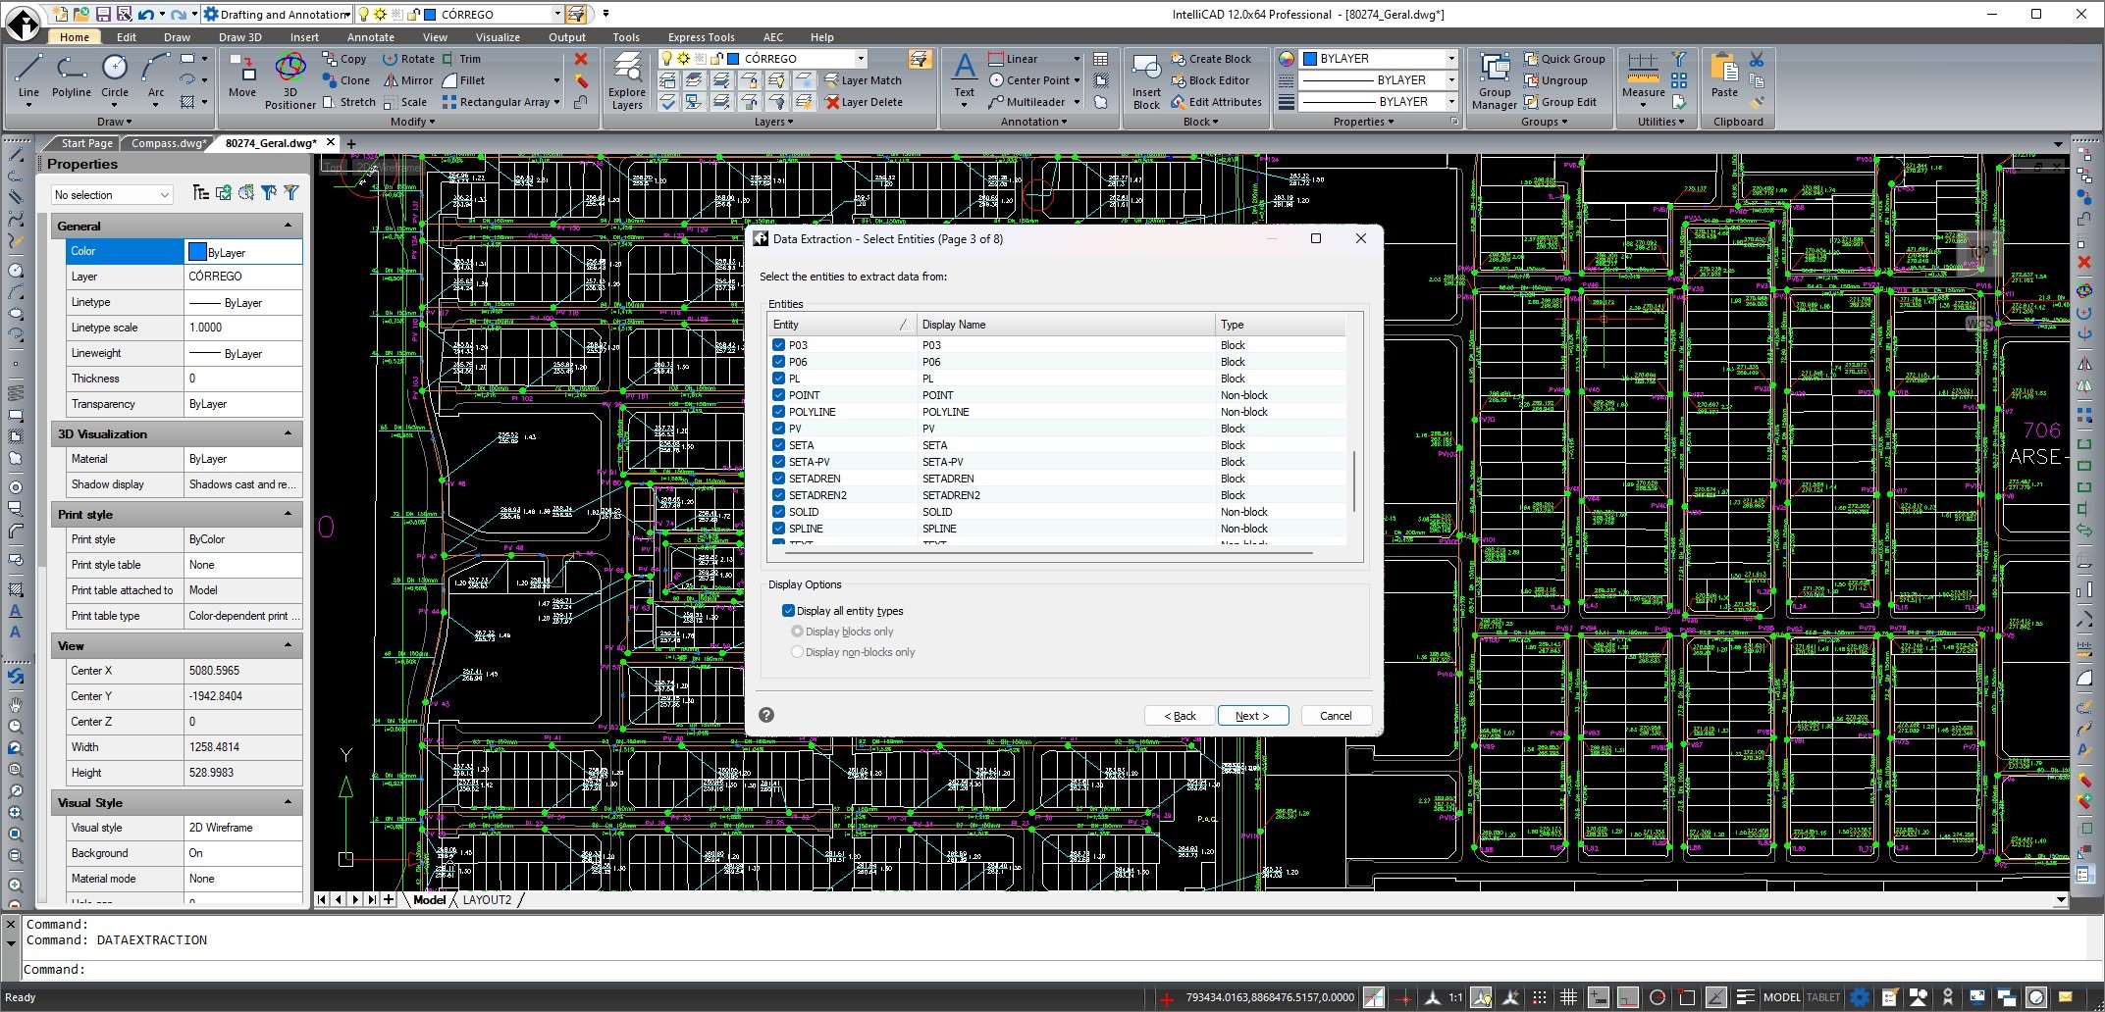This screenshot has width=2105, height=1012.
Task: Expand the Linear dimension dropdown
Action: pos(1076,58)
